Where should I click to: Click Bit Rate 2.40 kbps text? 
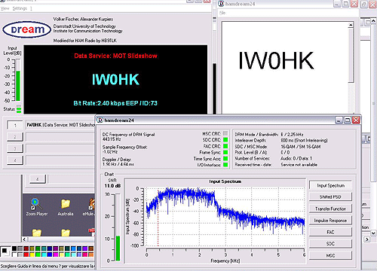click(115, 103)
